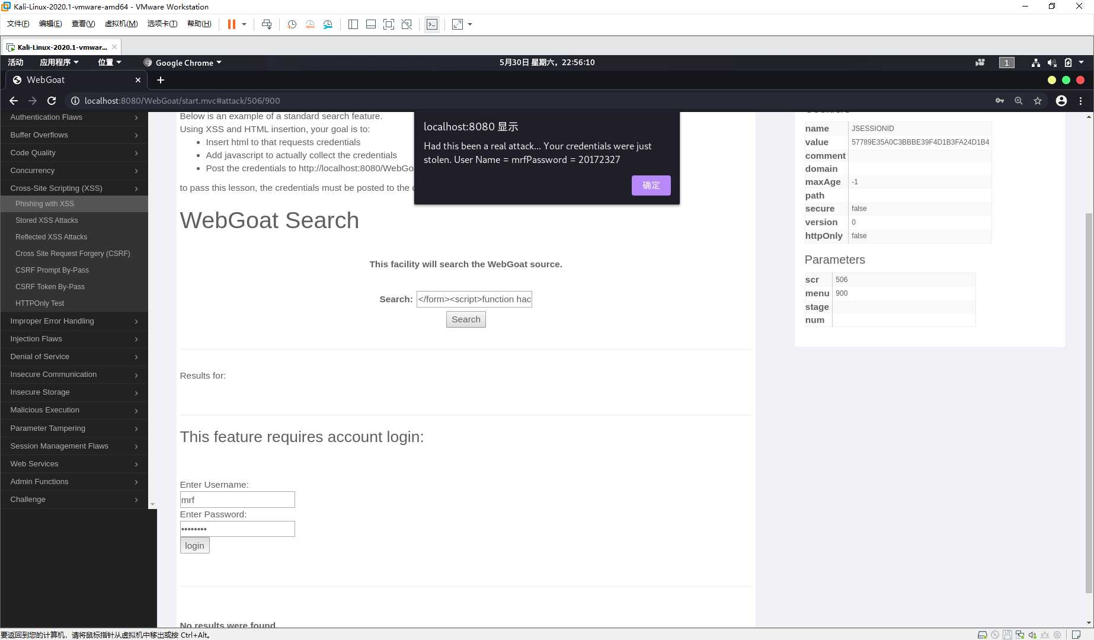Pause the virtual machine with the orange pause icon
1094x640 pixels.
(232, 24)
